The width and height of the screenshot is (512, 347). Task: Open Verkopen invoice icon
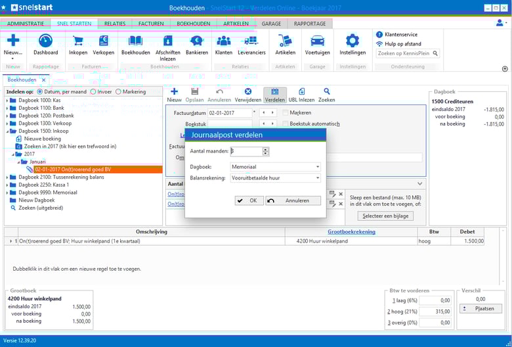[104, 41]
